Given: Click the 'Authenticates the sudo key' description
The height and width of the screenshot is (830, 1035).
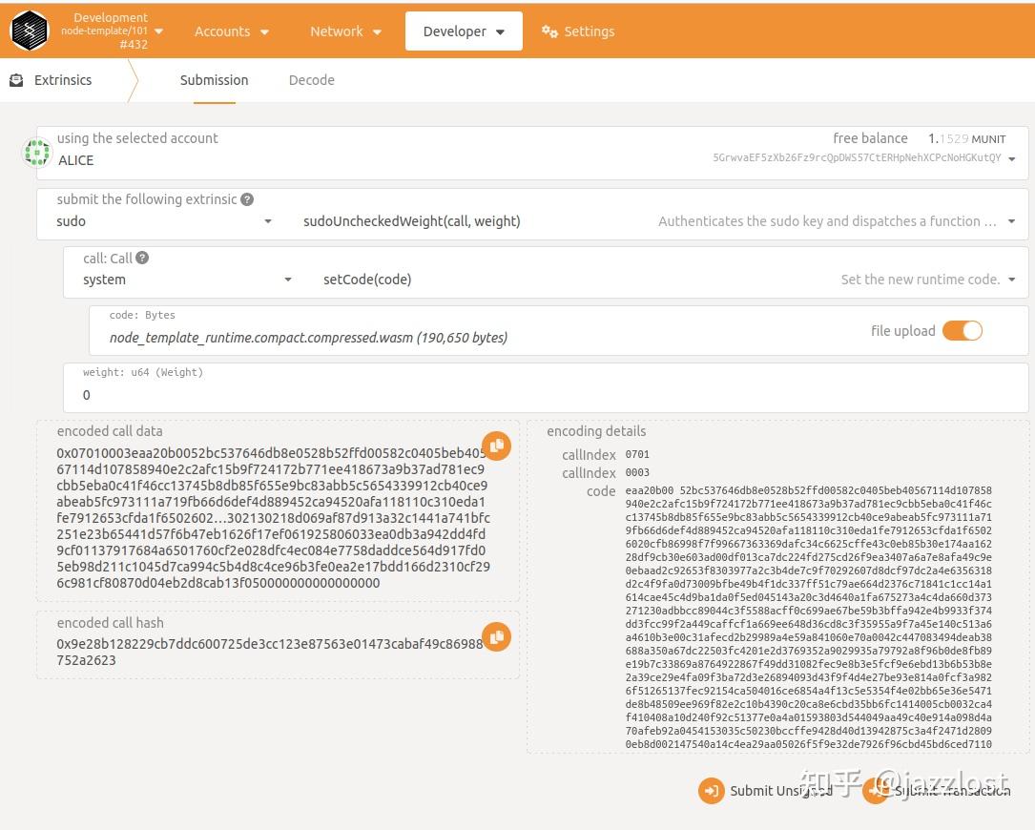Looking at the screenshot, I should point(827,221).
